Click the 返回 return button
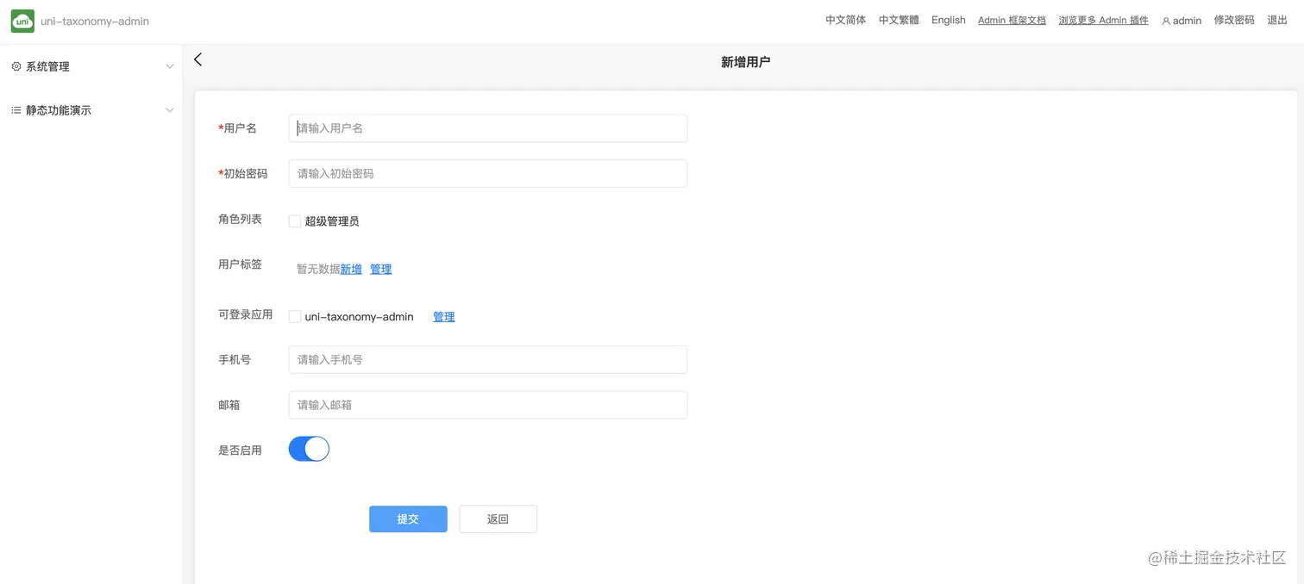Screen dimensions: 1304x584 [x=498, y=519]
